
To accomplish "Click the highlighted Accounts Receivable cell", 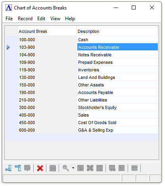I will [117, 47].
